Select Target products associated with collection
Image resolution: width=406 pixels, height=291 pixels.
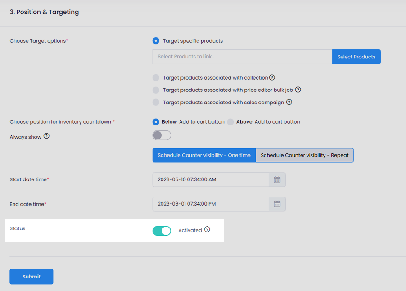click(156, 78)
